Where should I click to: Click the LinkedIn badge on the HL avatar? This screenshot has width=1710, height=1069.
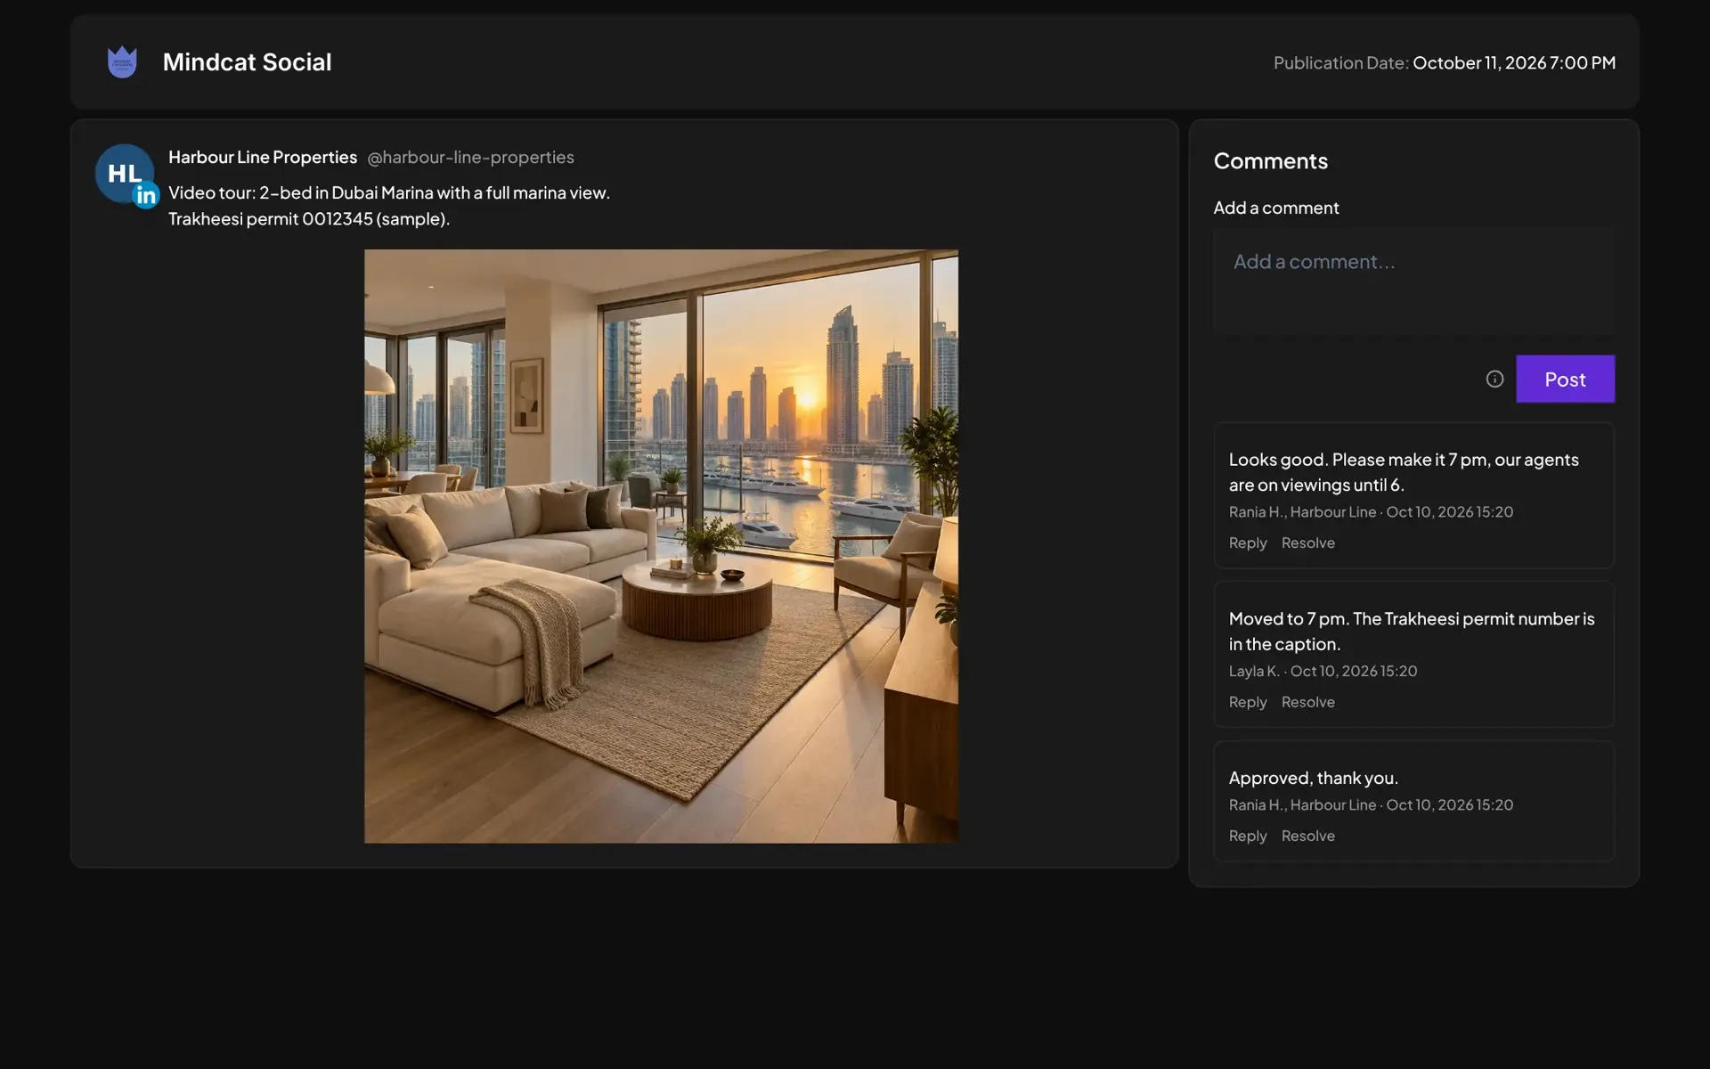(x=146, y=195)
